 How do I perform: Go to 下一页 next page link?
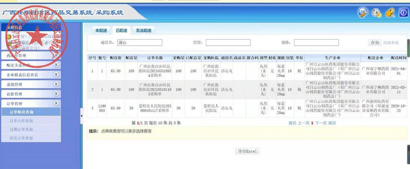[321, 123]
